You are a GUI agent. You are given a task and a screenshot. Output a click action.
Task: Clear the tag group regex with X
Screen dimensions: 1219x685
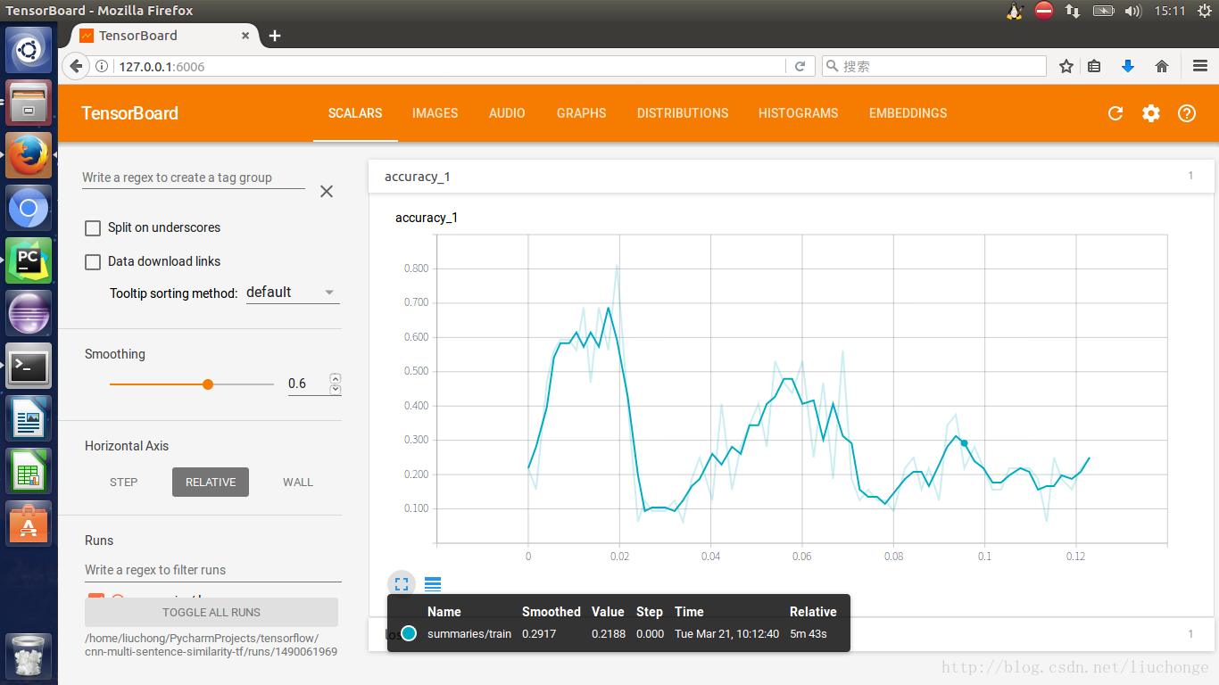pos(327,191)
